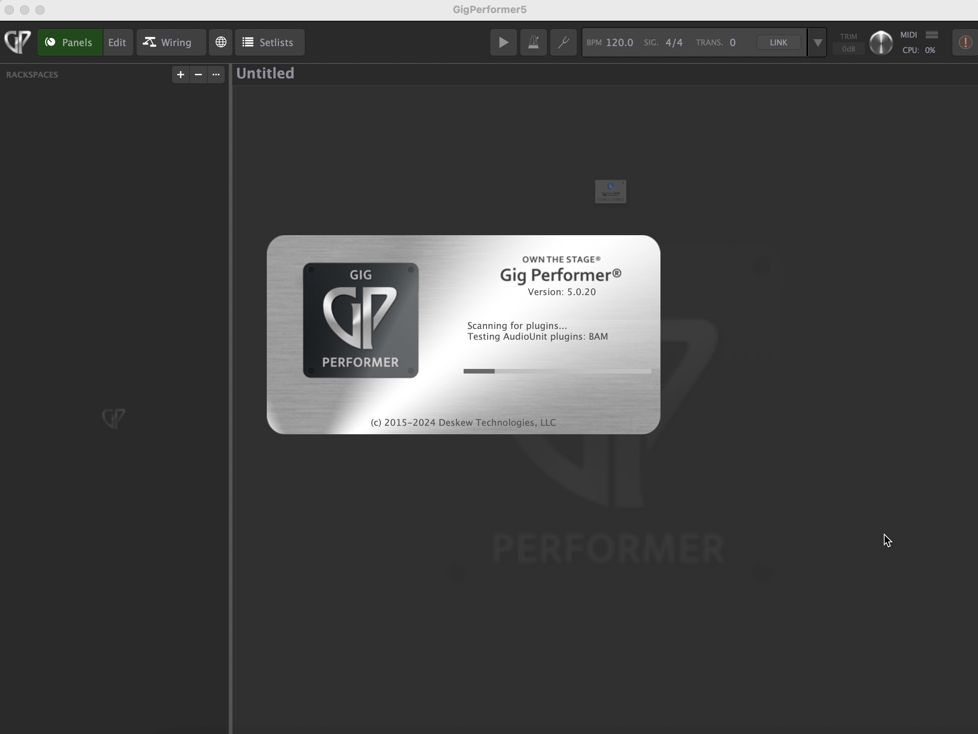Switch to the Wiring view
This screenshot has width=978, height=734.
coord(171,42)
